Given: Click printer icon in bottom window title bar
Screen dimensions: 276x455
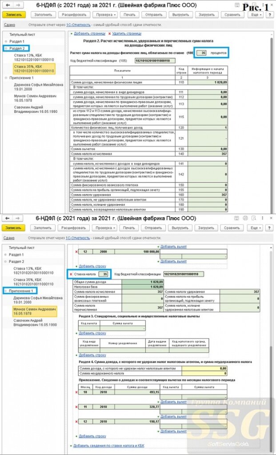Looking at the screenshot, I should (245, 218).
